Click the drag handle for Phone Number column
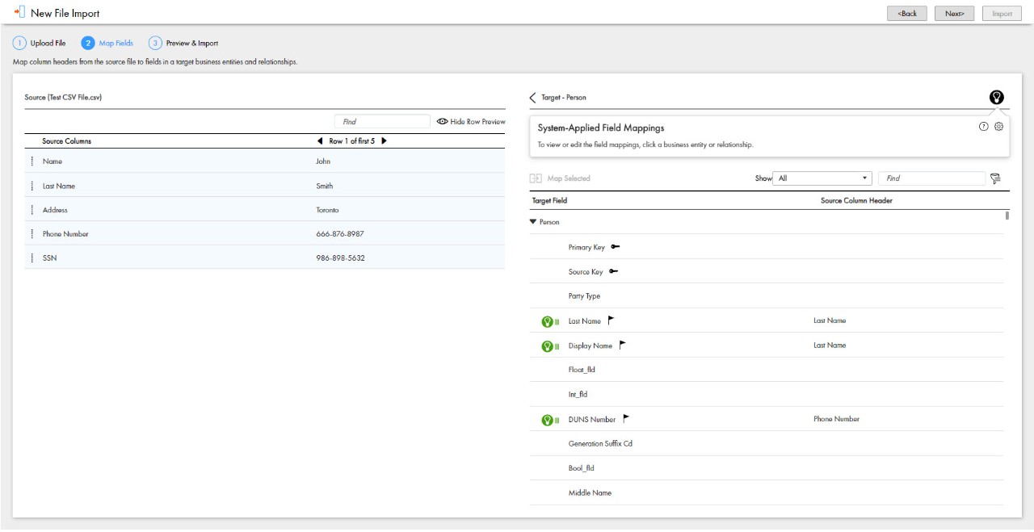1034x532 pixels. (32, 234)
